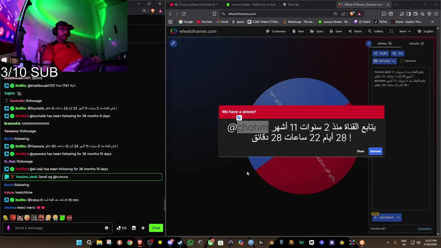Click the chahm username in chat
441x248 pixels.
[10, 208]
